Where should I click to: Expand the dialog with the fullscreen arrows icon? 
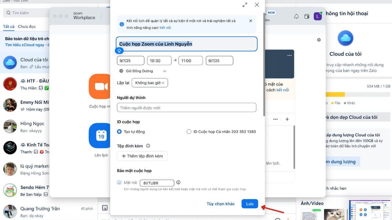pos(245,5)
